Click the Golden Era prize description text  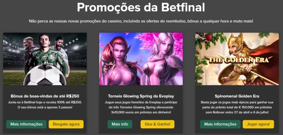237,107
